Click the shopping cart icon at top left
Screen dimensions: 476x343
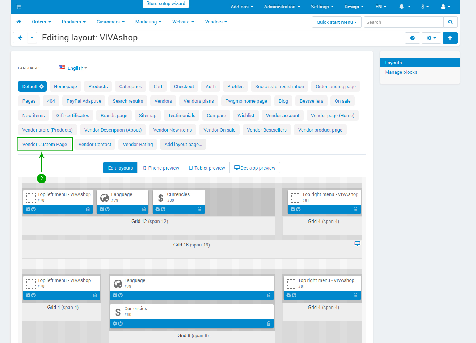point(18,7)
